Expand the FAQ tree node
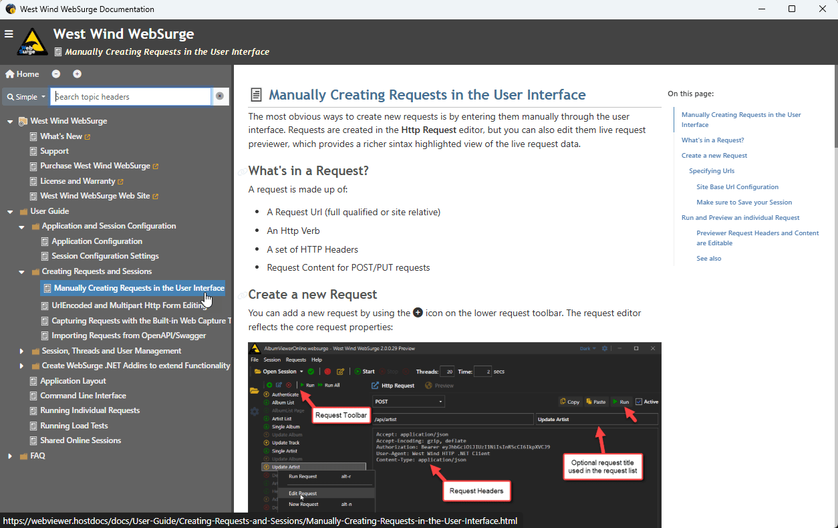Viewport: 838px width, 528px height. tap(10, 456)
